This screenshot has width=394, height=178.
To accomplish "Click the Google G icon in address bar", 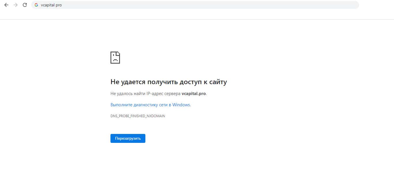I will [36, 5].
